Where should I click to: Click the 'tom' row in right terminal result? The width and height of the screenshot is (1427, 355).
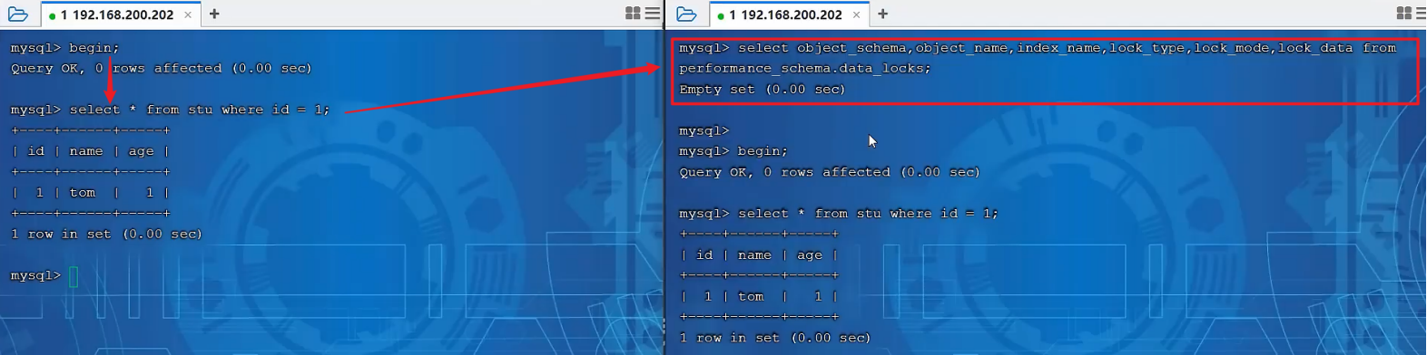pos(758,297)
